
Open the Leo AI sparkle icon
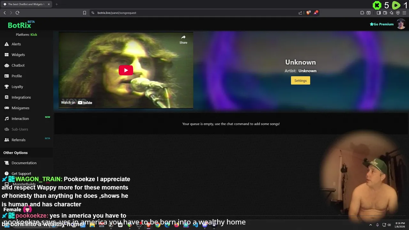coord(391,13)
